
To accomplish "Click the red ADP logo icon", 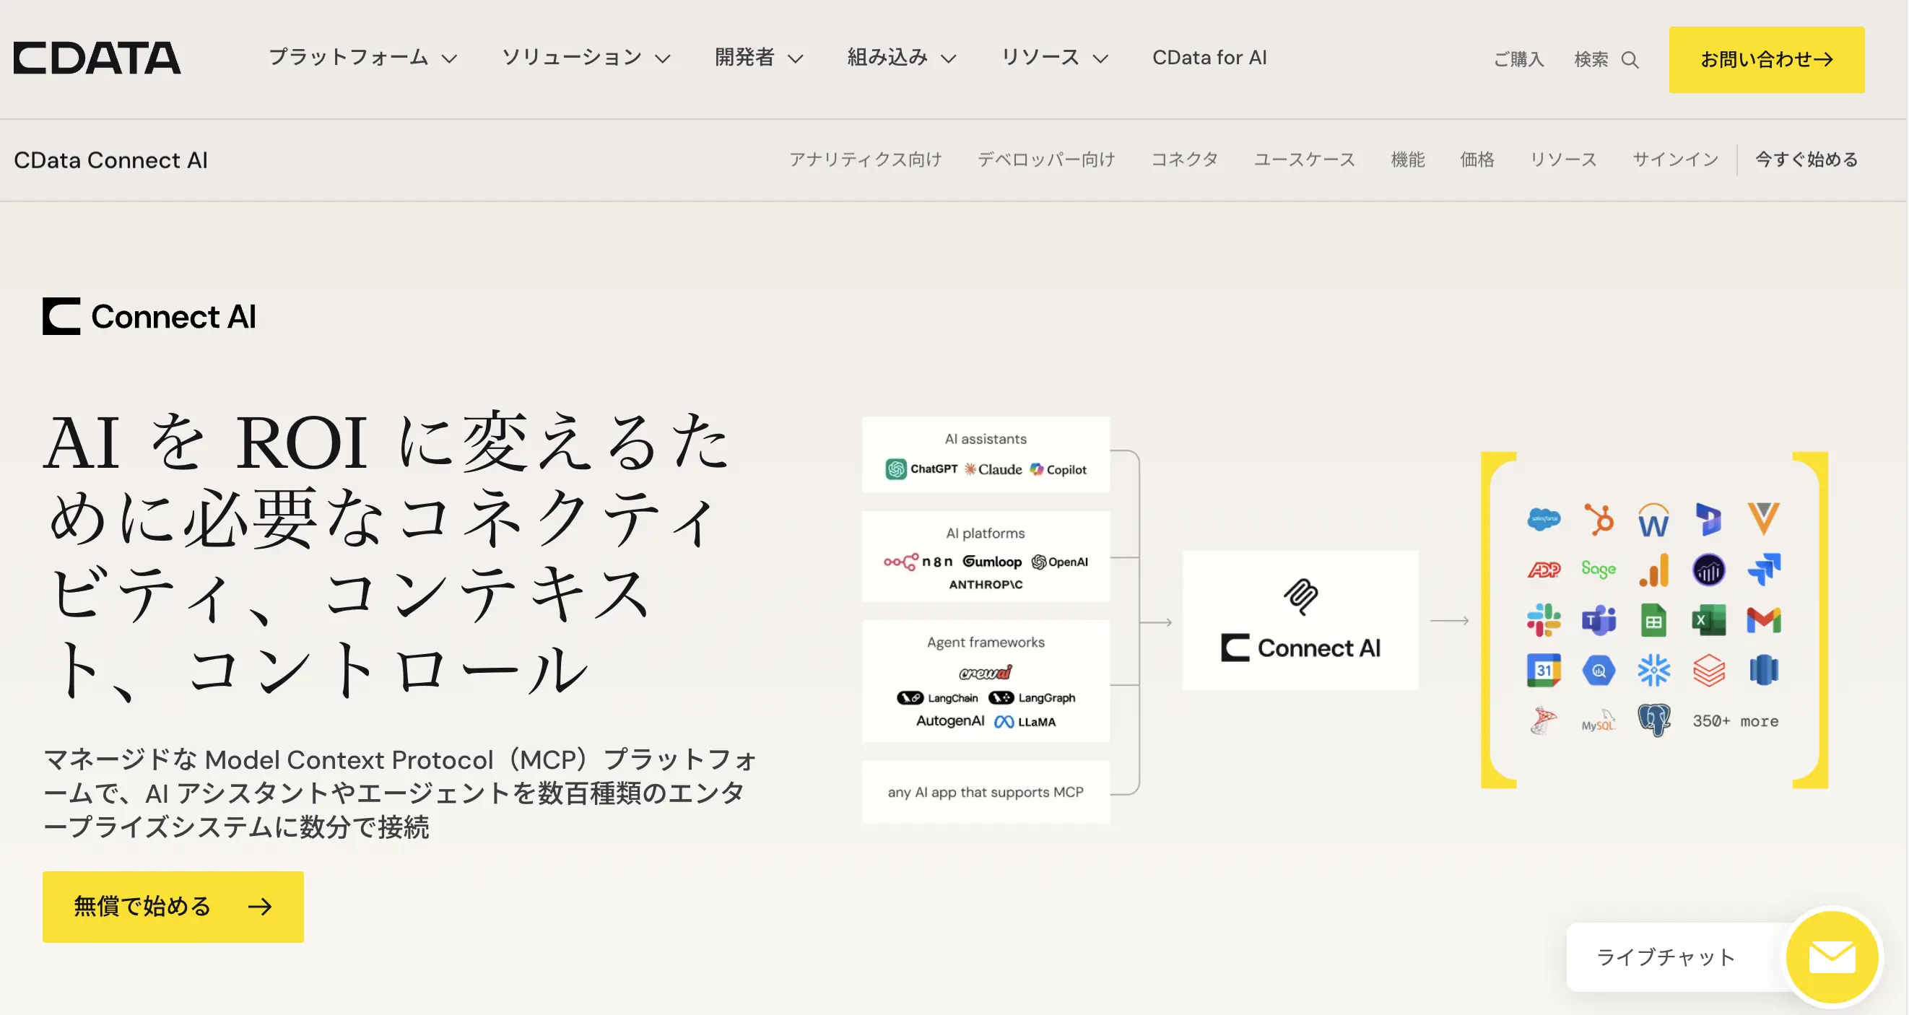I will coord(1544,570).
